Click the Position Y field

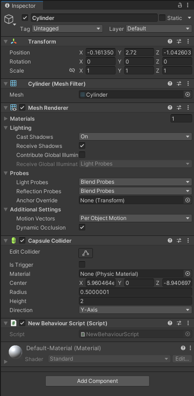(x=139, y=53)
